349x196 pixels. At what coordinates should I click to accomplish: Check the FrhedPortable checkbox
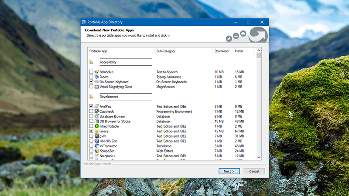click(91, 126)
